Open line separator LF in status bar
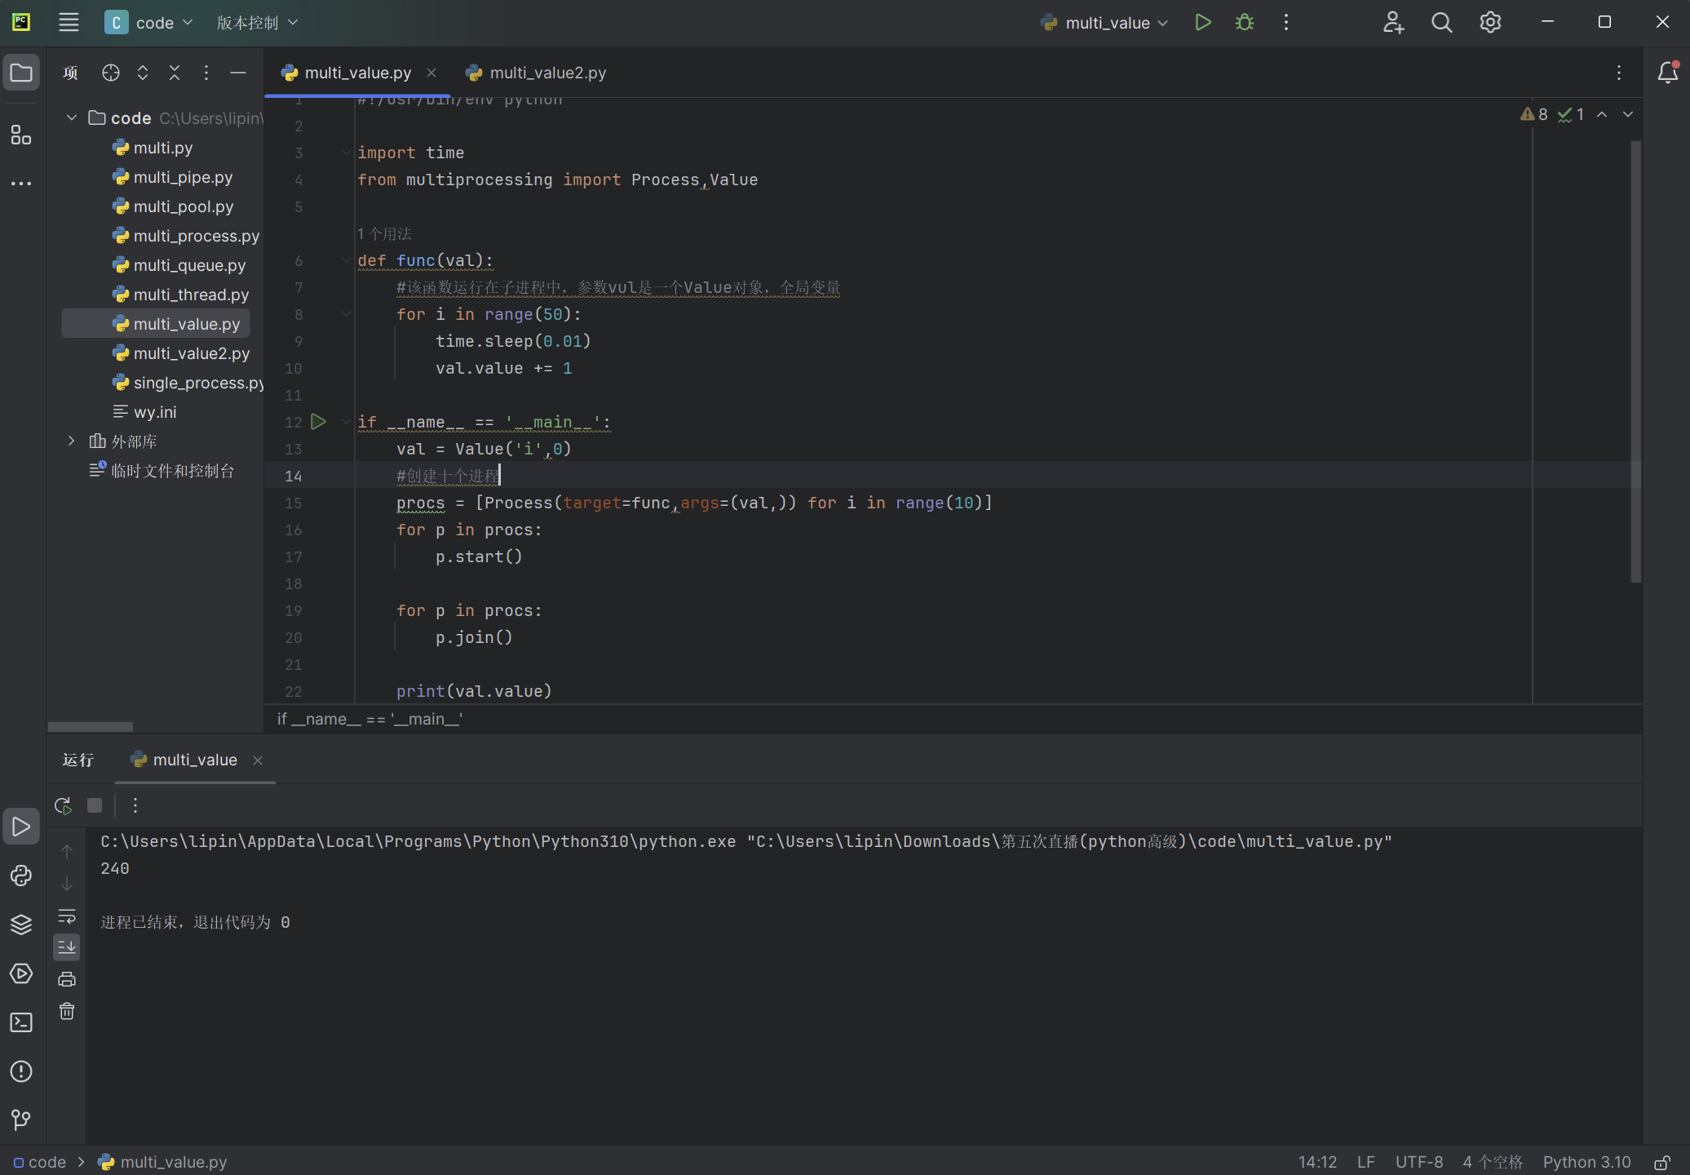Screen dimensions: 1690x1175 coord(1366,1162)
